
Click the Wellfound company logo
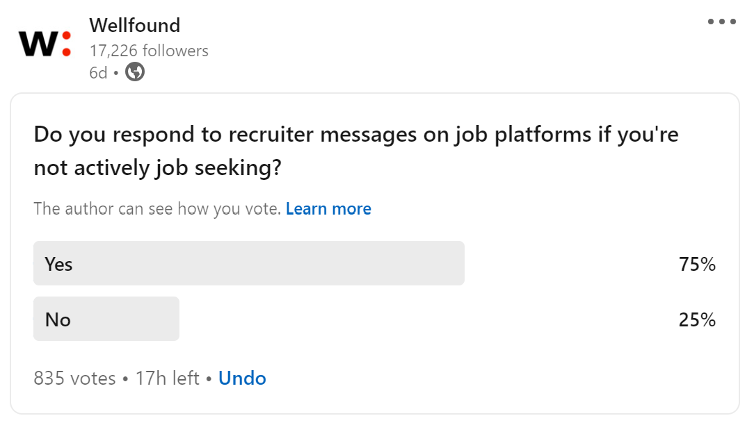pos(44,44)
